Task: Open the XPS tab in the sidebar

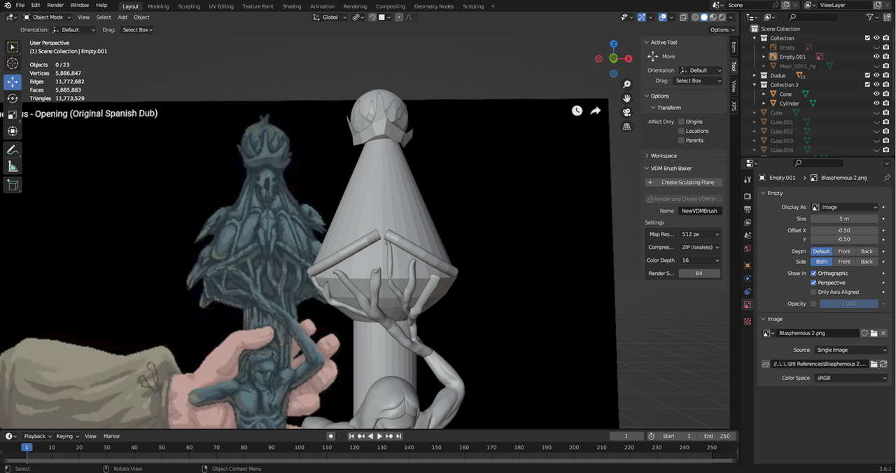Action: click(734, 106)
